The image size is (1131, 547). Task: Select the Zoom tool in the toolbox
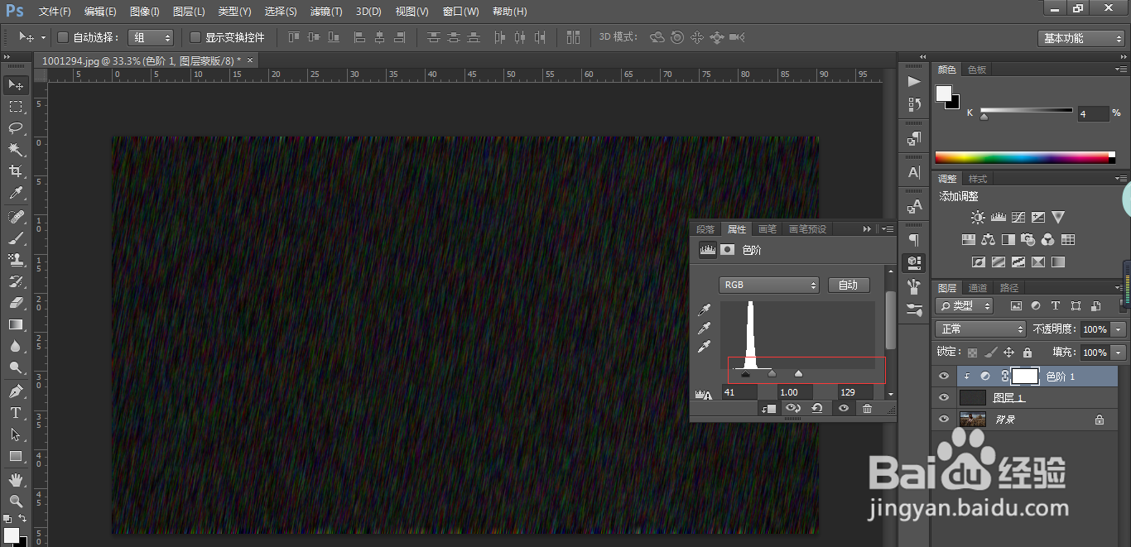[15, 501]
